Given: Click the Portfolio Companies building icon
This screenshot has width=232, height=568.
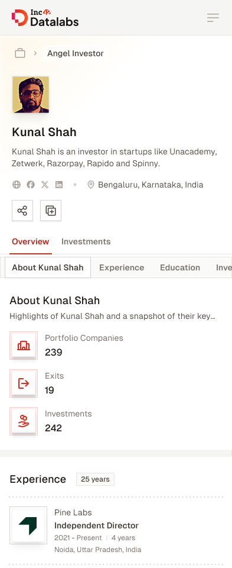Looking at the screenshot, I should (24, 346).
